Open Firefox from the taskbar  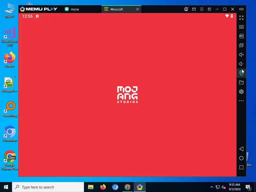(103, 187)
